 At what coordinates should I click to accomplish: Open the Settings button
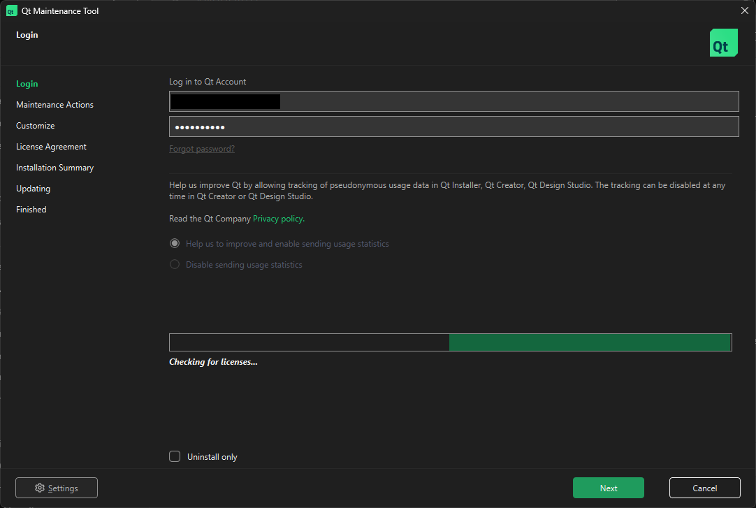click(57, 488)
